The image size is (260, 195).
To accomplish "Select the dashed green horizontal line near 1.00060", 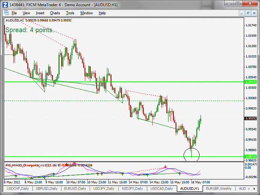I will pos(124,101).
